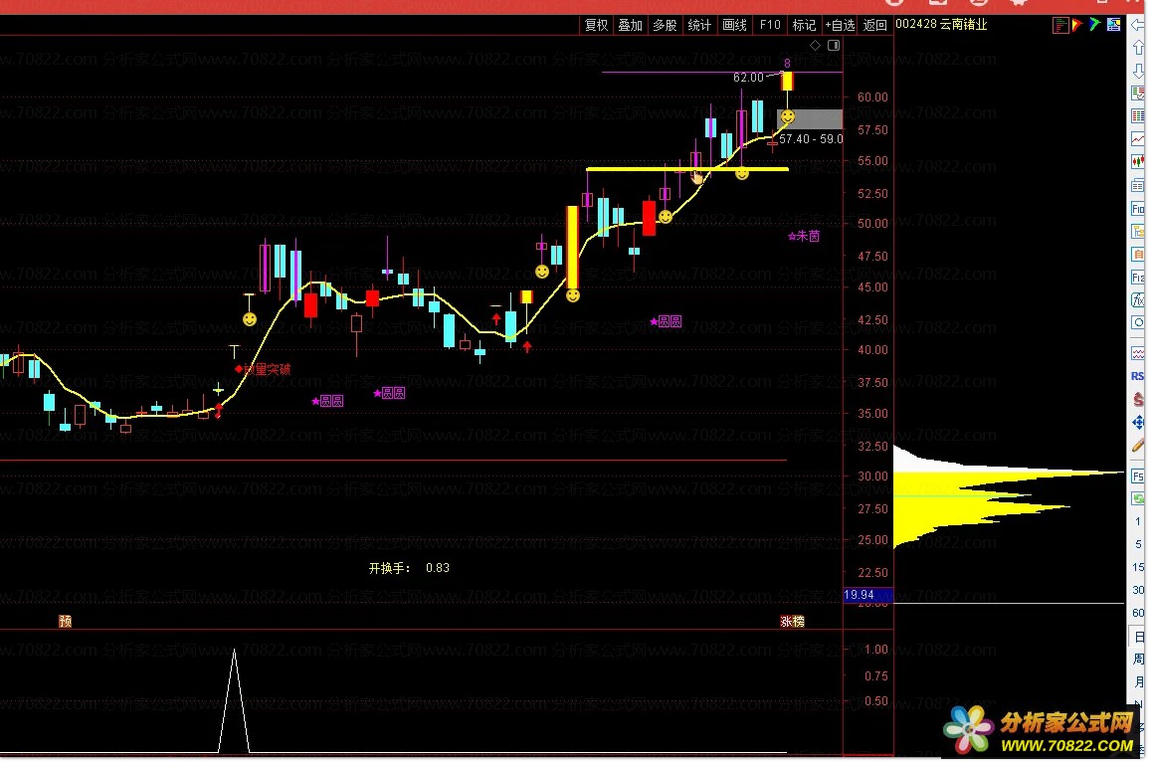
Task: Open the tree structure sidebar icon
Action: coord(1138,232)
